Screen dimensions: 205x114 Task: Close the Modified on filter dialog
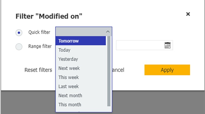(x=188, y=14)
